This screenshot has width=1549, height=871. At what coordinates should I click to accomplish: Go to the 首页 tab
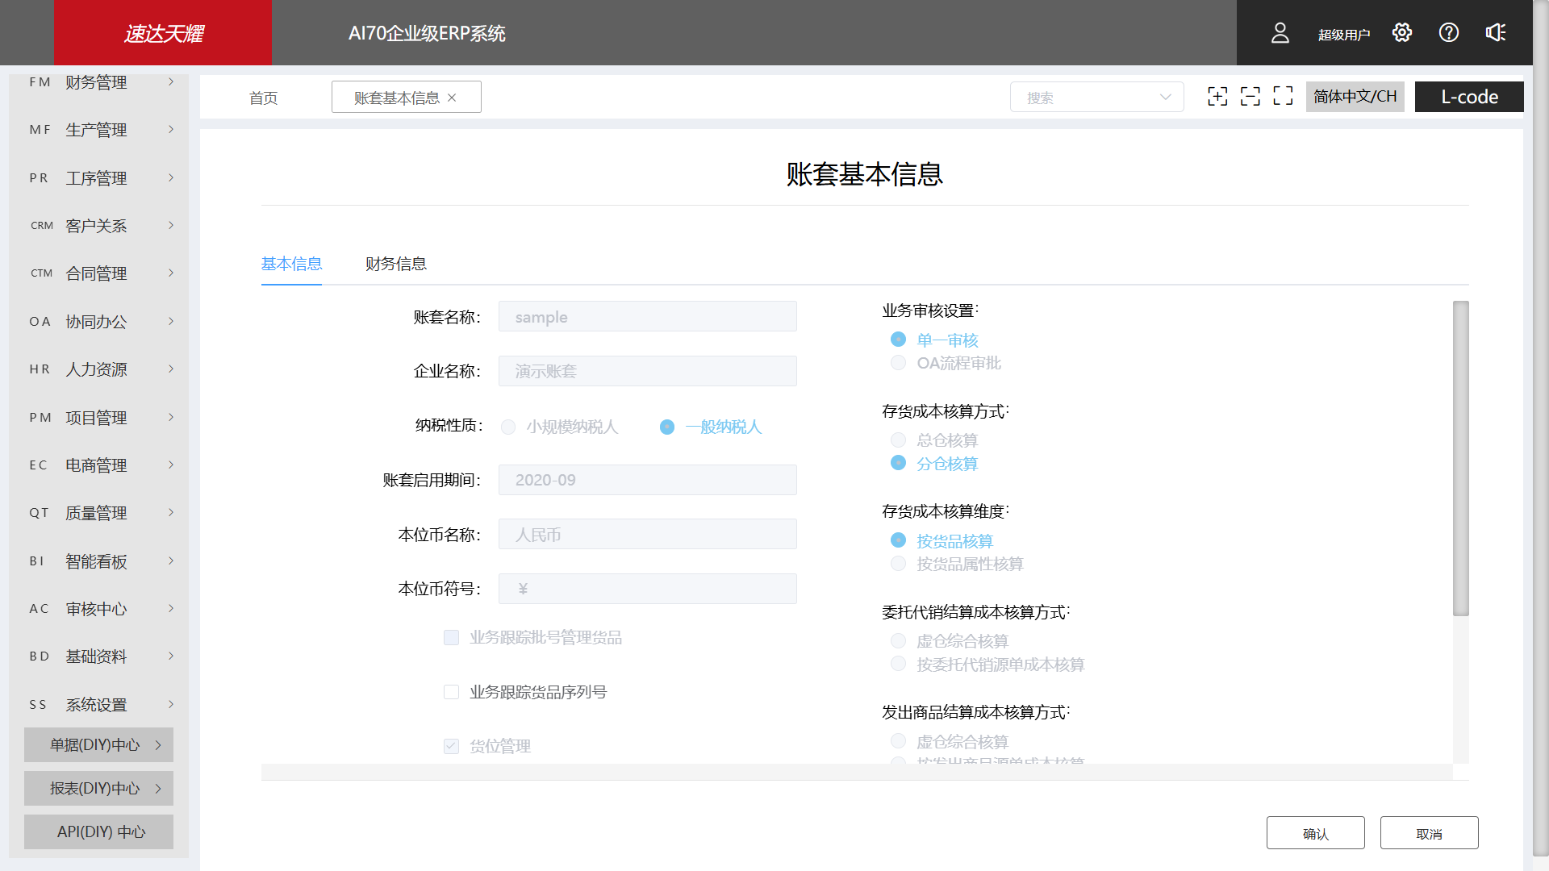263,98
